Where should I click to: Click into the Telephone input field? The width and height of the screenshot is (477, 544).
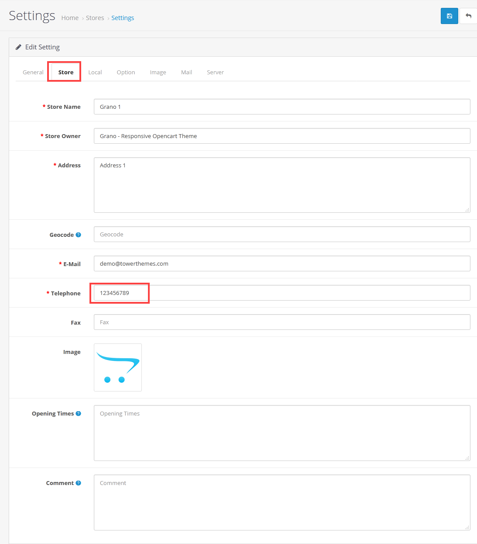click(x=282, y=293)
